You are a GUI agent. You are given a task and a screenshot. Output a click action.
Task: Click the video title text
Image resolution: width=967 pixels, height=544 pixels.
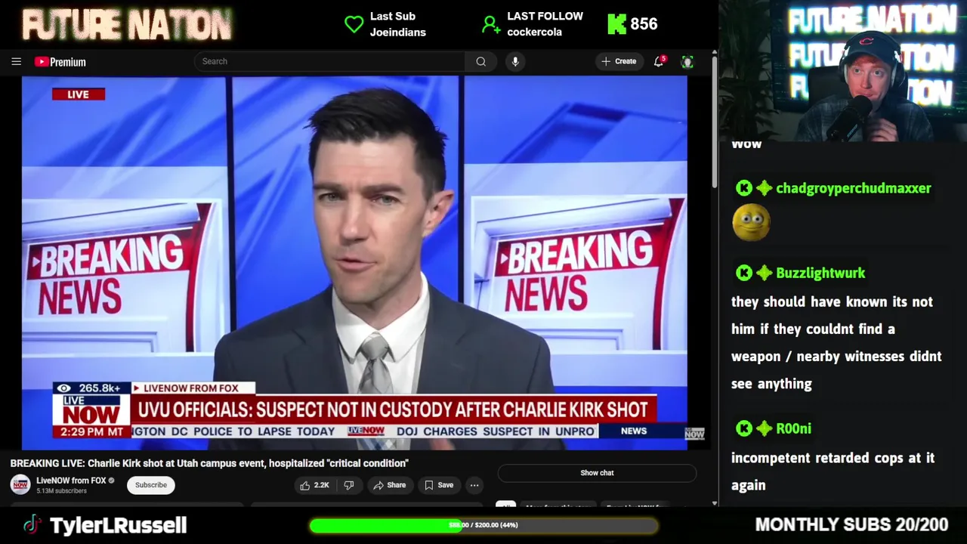[209, 463]
